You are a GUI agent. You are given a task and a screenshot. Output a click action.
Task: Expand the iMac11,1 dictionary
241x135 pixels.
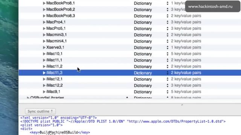tap(44, 60)
